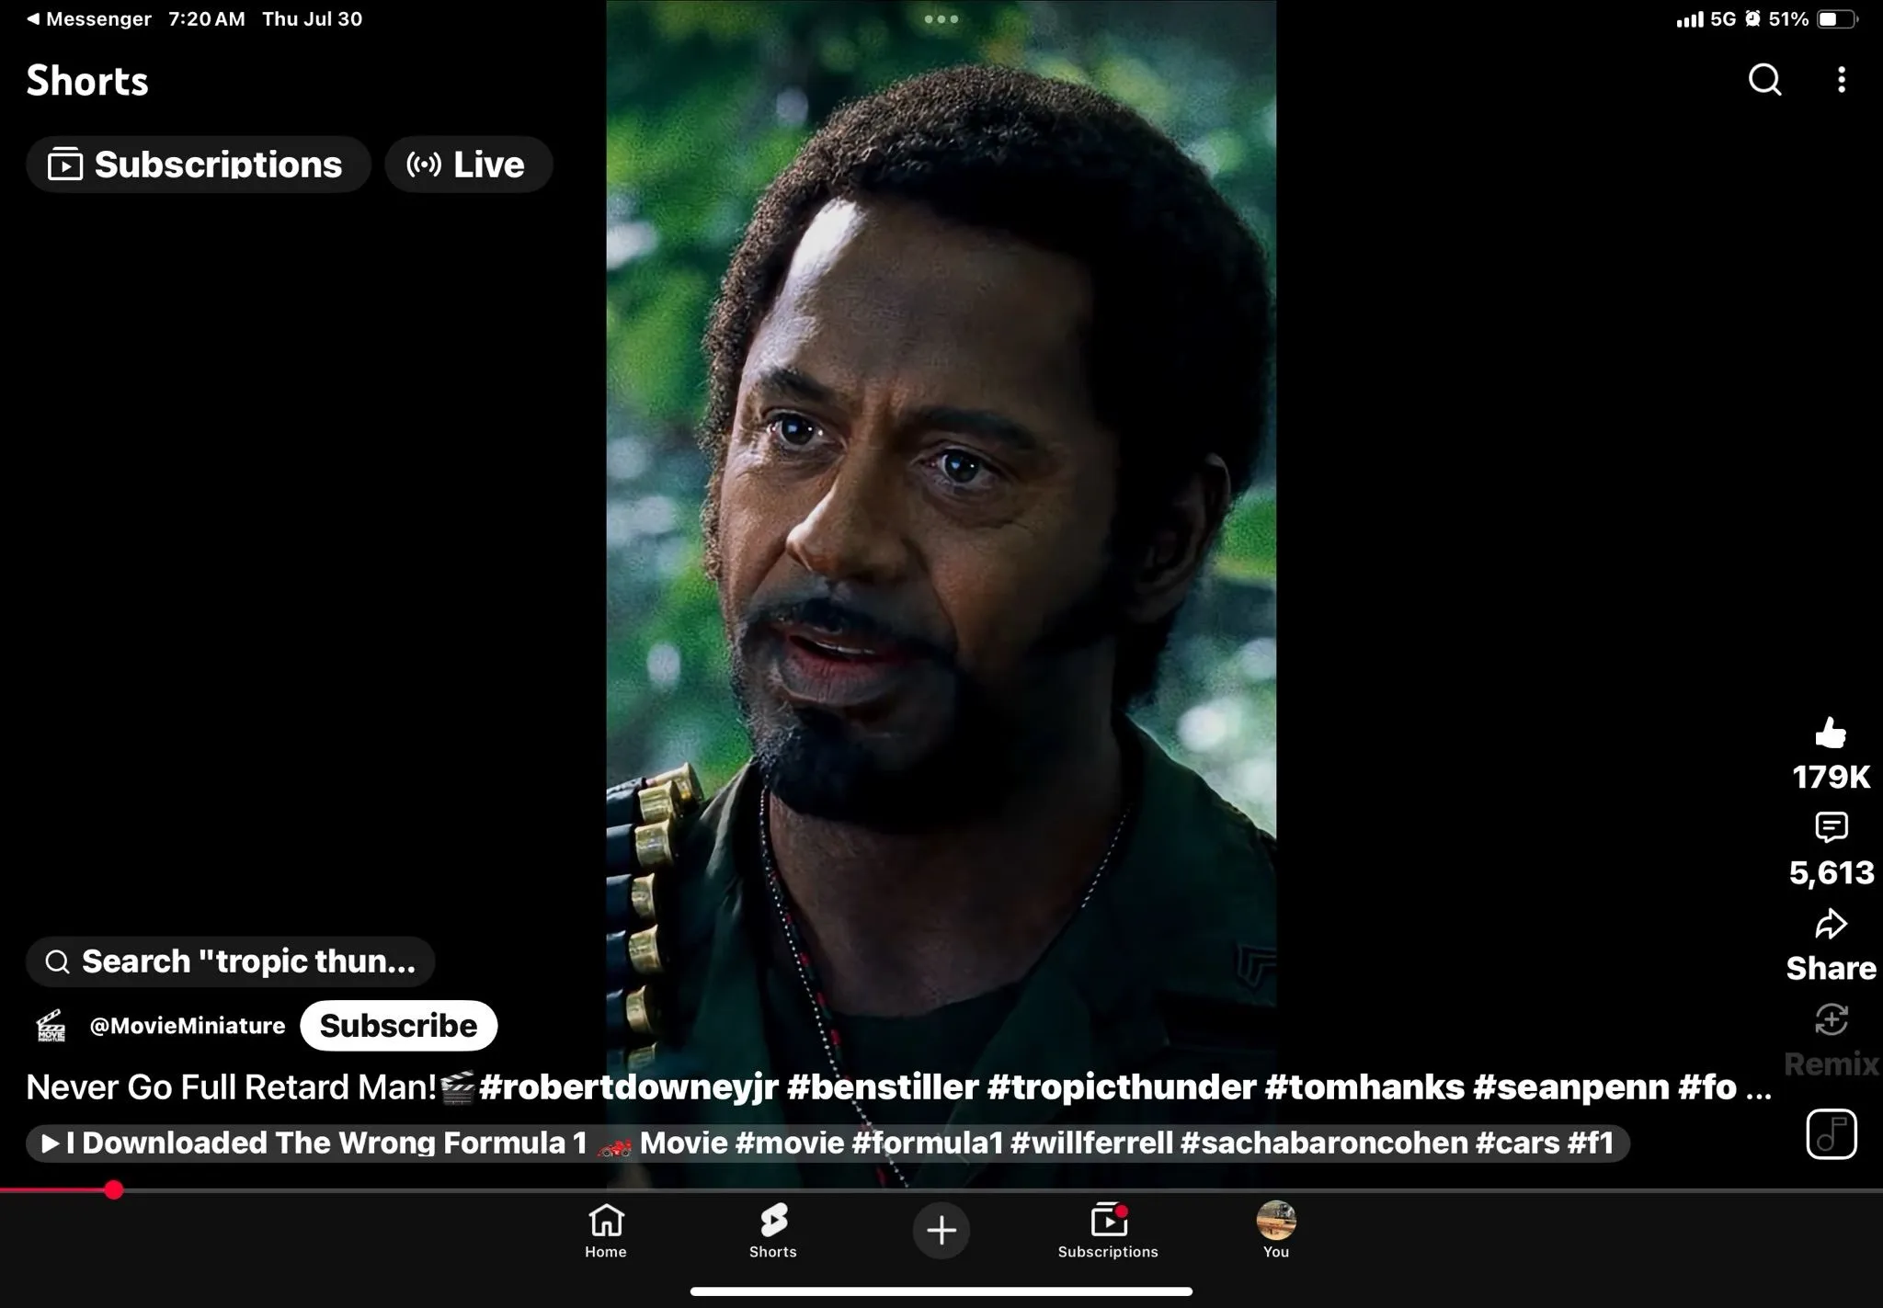Open the Wrong Formula 1 Movie related video
The height and width of the screenshot is (1308, 1883).
827,1143
